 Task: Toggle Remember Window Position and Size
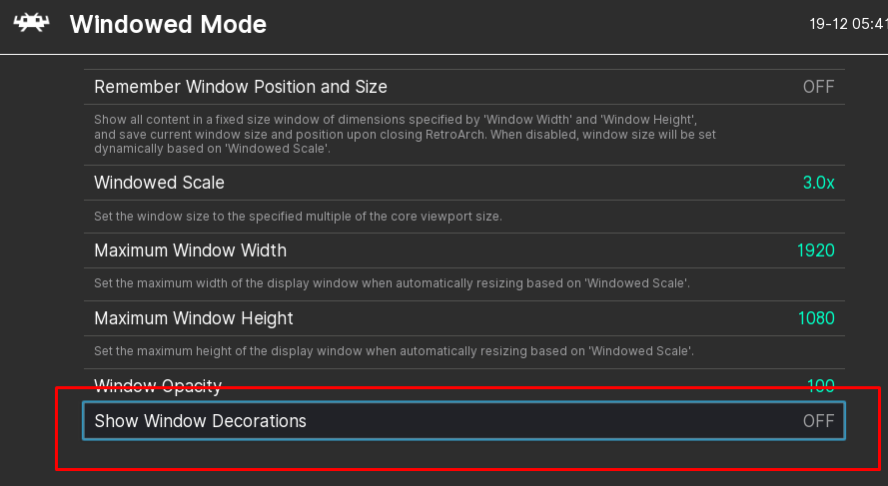click(464, 87)
